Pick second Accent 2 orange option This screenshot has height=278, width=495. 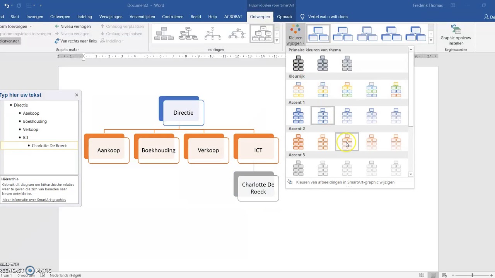click(323, 142)
